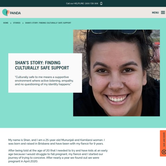Click the 'After being told at the age of 20' paragraph
166x166 pixels.
coord(58,156)
